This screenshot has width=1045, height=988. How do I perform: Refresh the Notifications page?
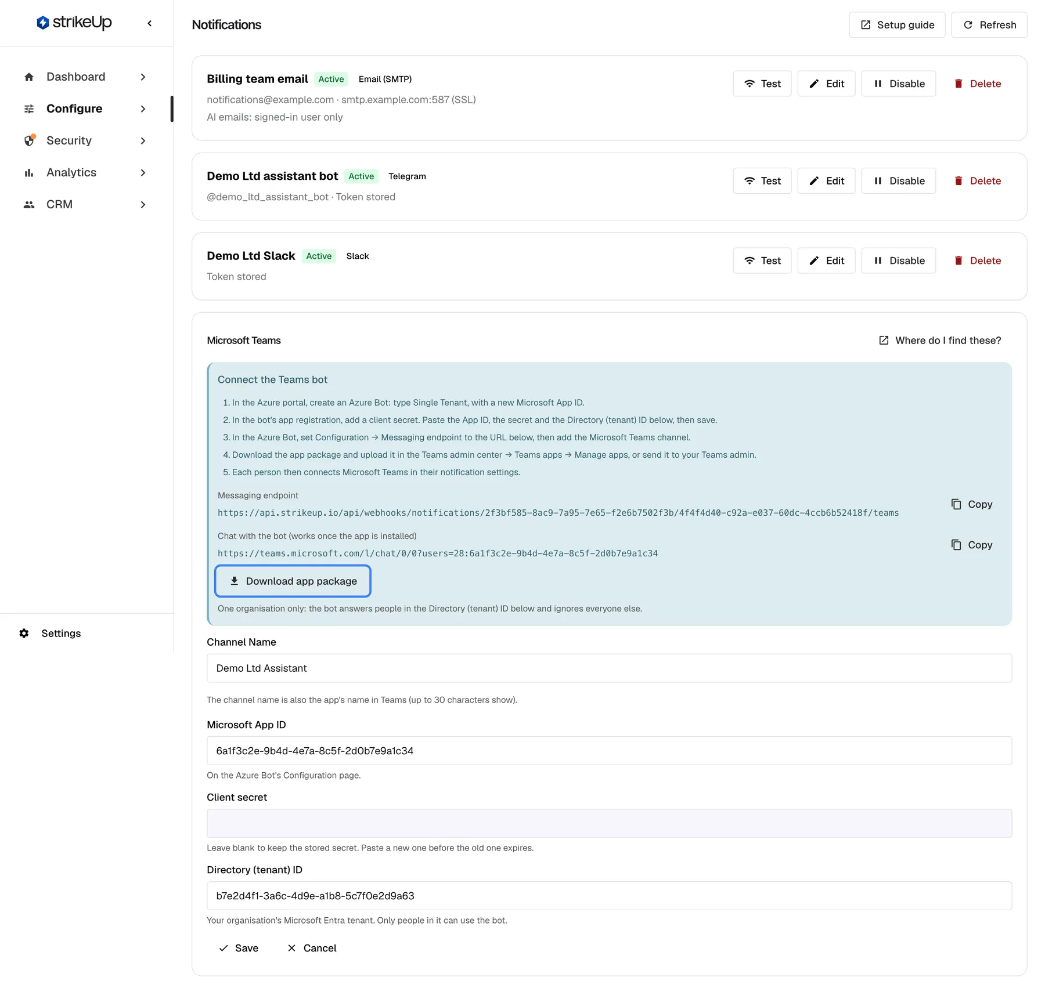[x=989, y=25]
